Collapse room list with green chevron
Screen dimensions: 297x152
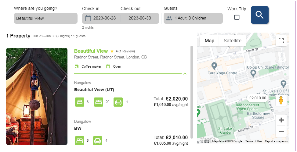point(185,73)
